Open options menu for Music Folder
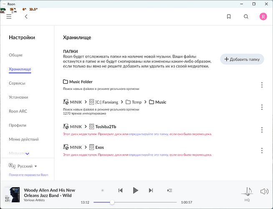Viewport: 273px width, 209px height. 262,85
